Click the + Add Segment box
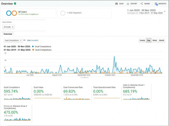169x126 pixels. click(74, 13)
